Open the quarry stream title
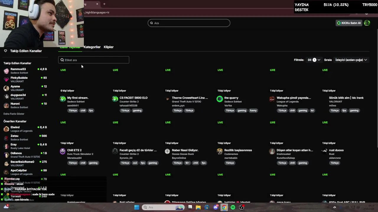 pyautogui.click(x=231, y=98)
